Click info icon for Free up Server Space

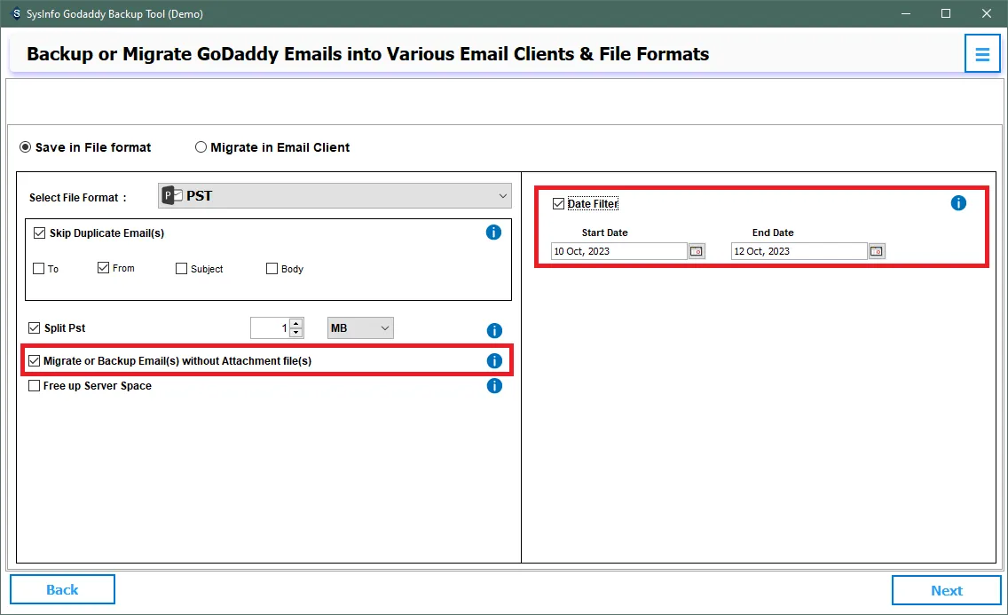pos(493,385)
